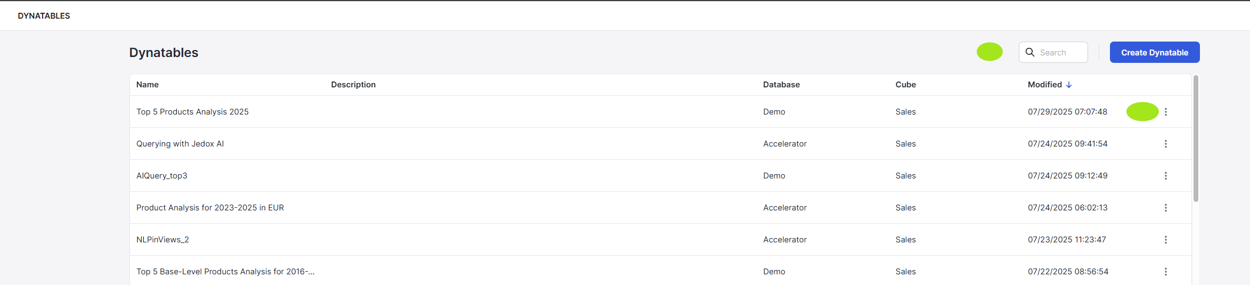Open options for Product Analysis for 2023-2025 in EUR
Screen dimensions: 1250x285
(1165, 208)
